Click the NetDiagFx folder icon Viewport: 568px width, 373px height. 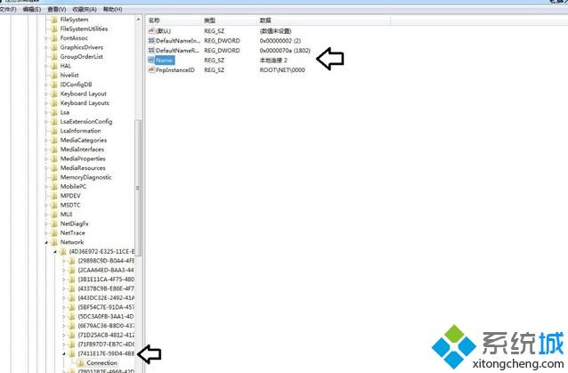coord(54,223)
